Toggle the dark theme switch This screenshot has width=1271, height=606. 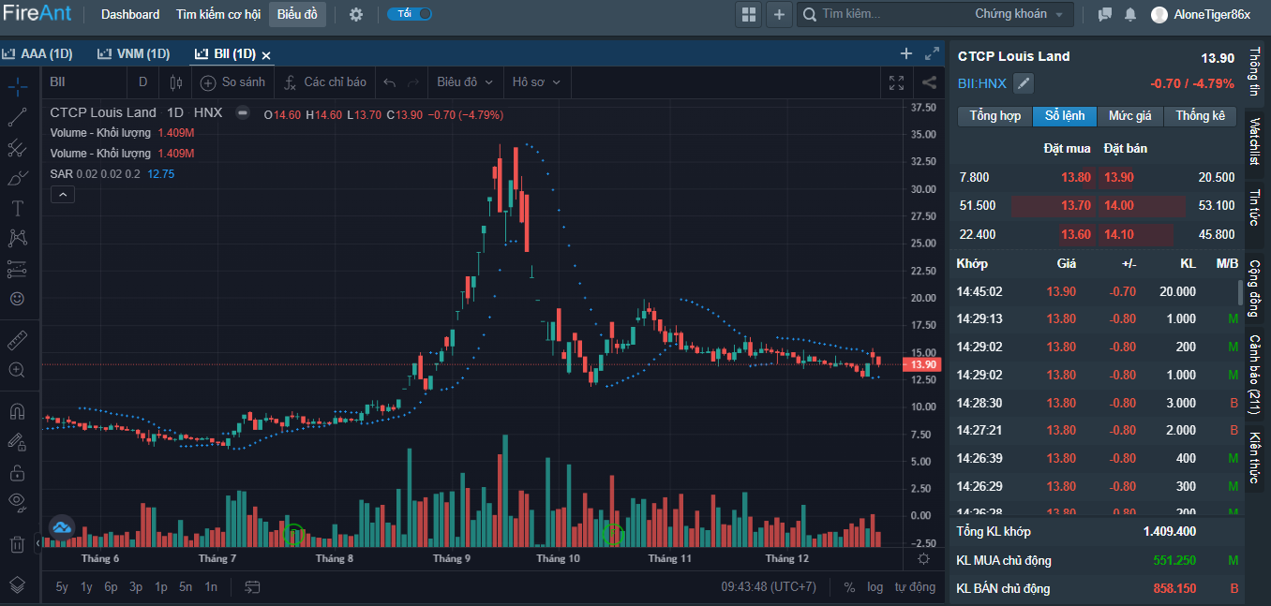pos(410,14)
